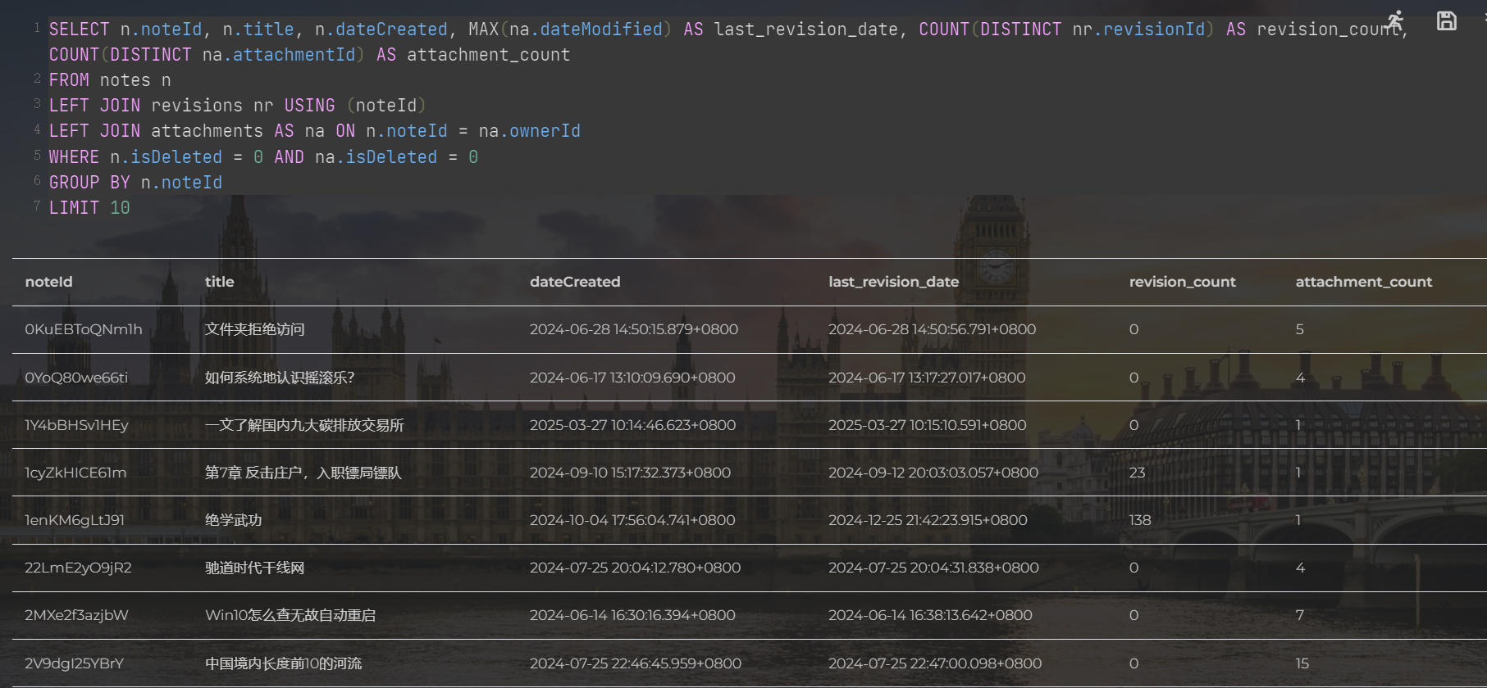Select the noteId cell 22LmE2yO9jR2
The height and width of the screenshot is (688, 1487).
[78, 568]
